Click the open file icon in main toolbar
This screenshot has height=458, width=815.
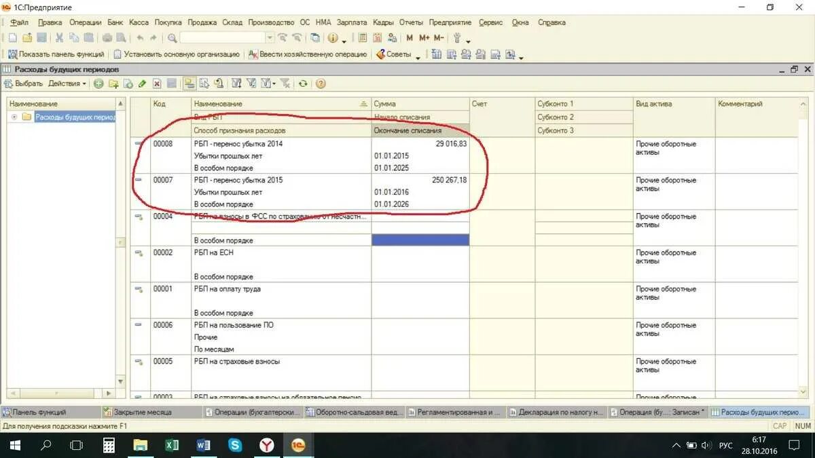pyautogui.click(x=27, y=38)
